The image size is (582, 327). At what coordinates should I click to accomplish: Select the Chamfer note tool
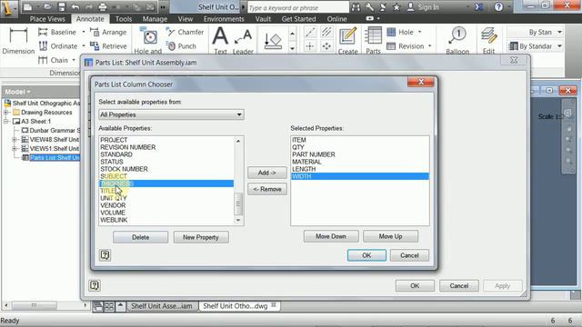185,33
